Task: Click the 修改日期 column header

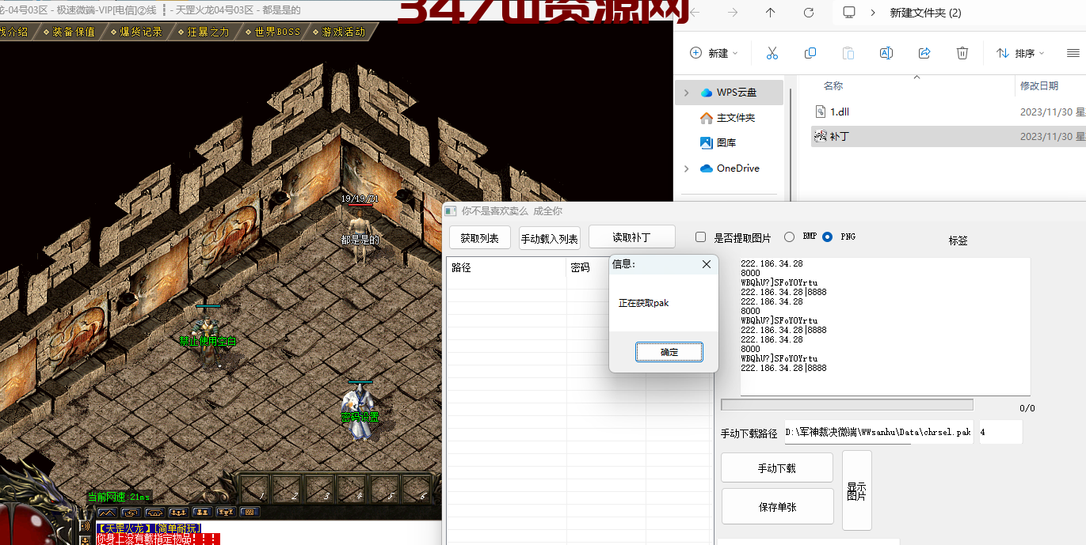Action: pos(1038,85)
